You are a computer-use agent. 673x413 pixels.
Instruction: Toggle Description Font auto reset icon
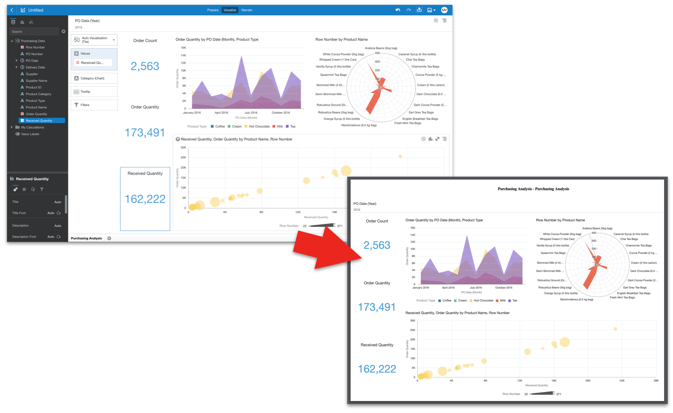pos(59,237)
